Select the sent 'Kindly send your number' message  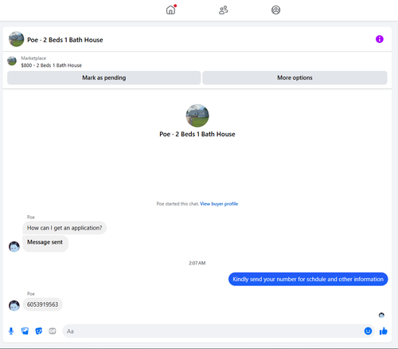click(308, 279)
